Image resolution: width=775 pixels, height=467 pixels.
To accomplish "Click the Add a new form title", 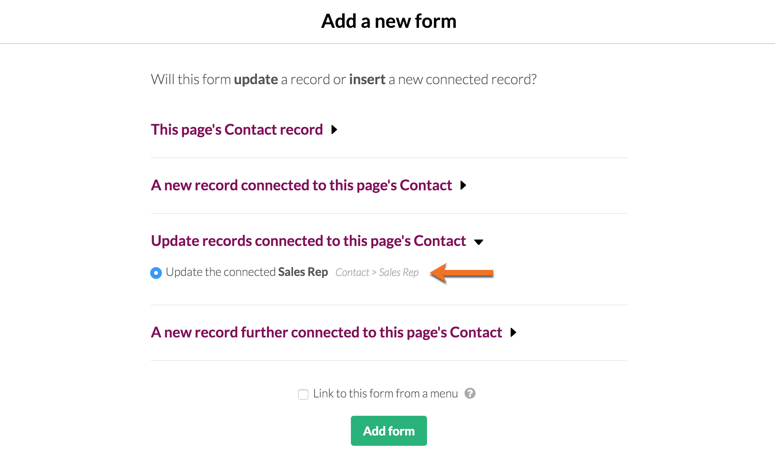I will click(x=389, y=21).
